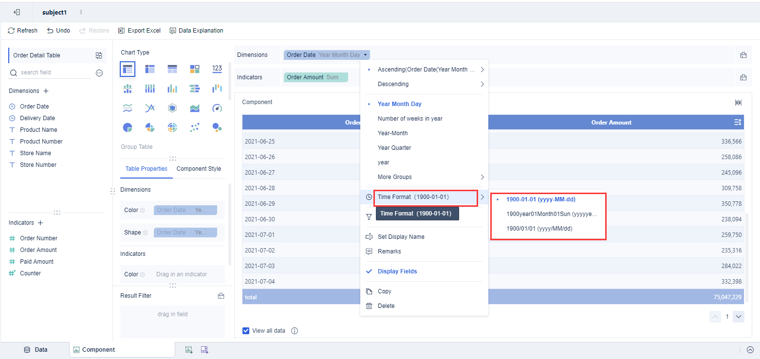760x359 pixels.
Task: Select the stacked area chart type
Action: [194, 108]
